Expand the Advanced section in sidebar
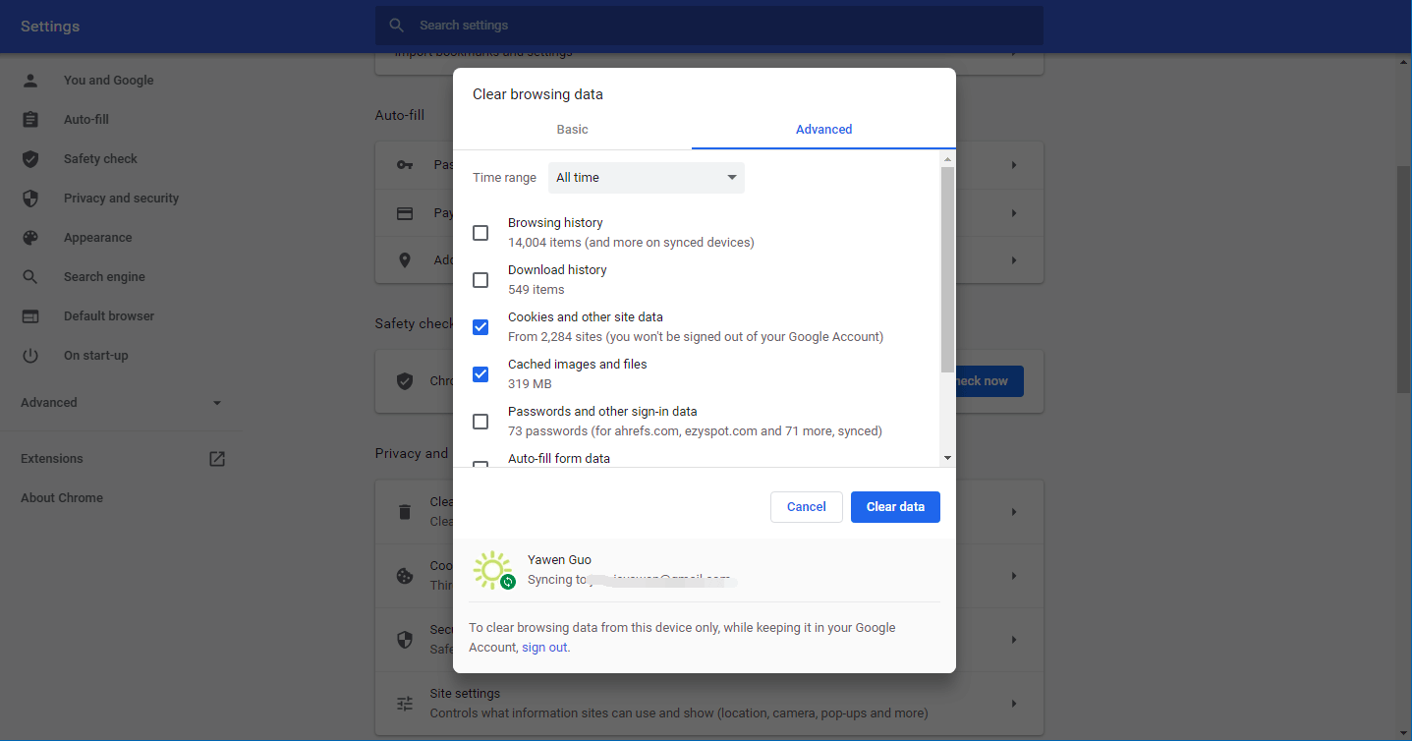 217,403
